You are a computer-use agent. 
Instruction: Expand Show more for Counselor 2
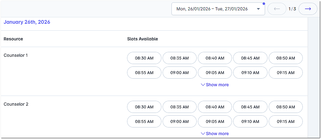click(x=215, y=134)
